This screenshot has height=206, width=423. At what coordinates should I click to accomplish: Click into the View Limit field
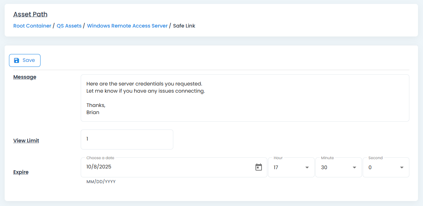tap(127, 139)
